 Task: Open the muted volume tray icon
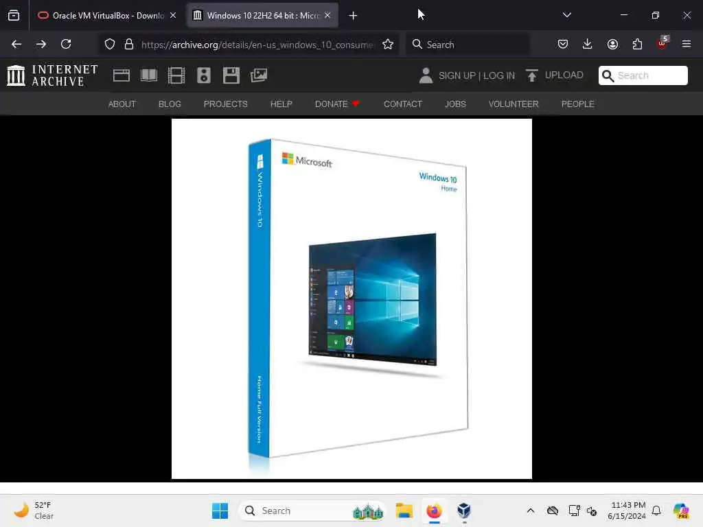point(592,511)
